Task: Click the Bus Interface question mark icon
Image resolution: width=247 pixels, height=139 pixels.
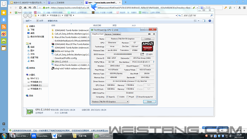Action: tap(154, 62)
